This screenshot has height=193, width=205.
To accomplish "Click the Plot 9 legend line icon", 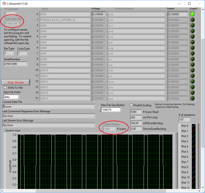I will [194, 172].
